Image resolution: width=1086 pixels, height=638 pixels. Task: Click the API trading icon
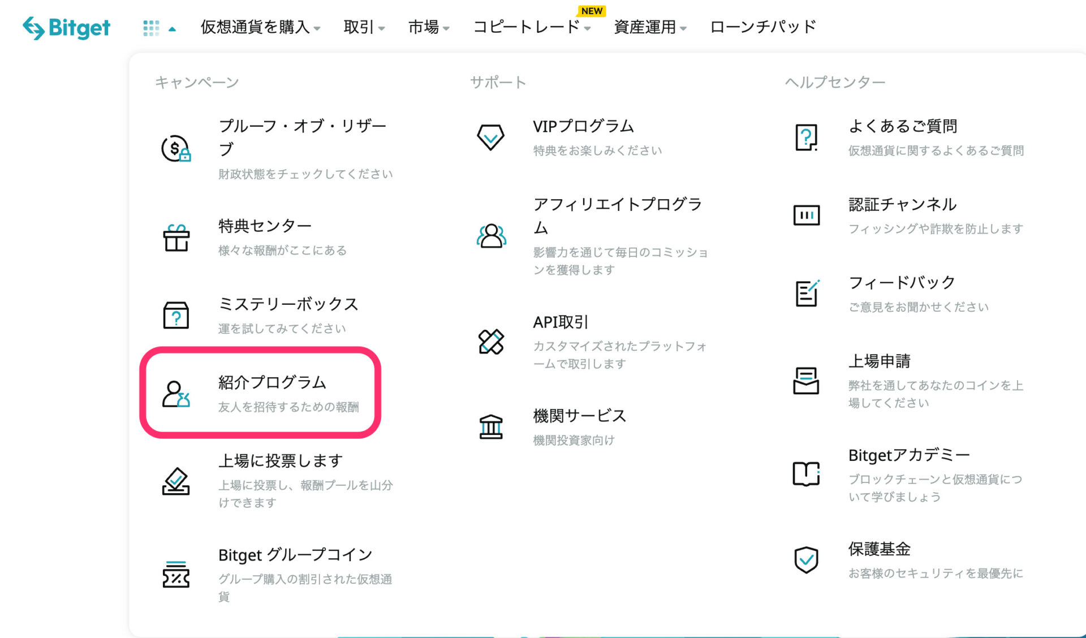tap(491, 342)
